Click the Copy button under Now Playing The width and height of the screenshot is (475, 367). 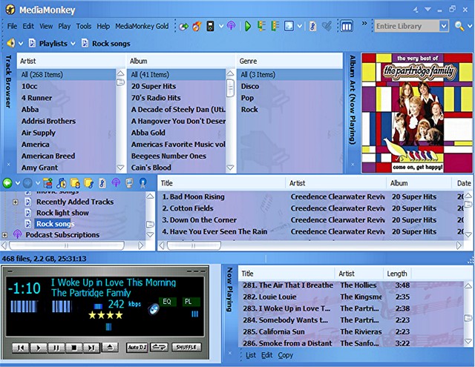tap(285, 355)
